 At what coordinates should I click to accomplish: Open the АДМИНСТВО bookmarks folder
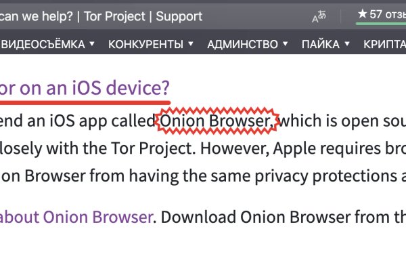[x=242, y=45]
